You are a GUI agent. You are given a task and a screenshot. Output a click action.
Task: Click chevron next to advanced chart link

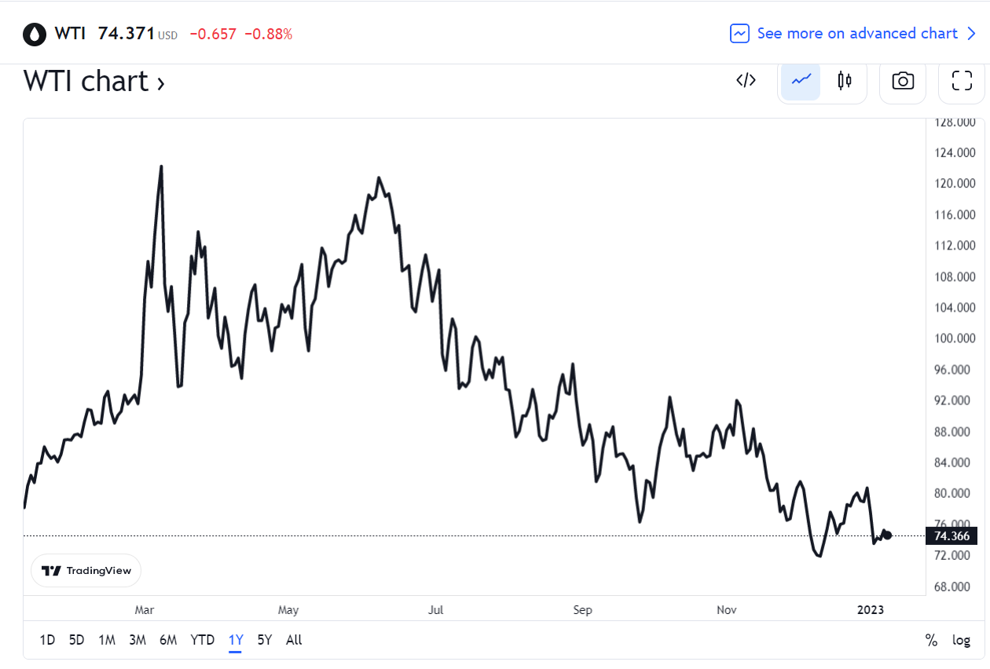point(971,34)
